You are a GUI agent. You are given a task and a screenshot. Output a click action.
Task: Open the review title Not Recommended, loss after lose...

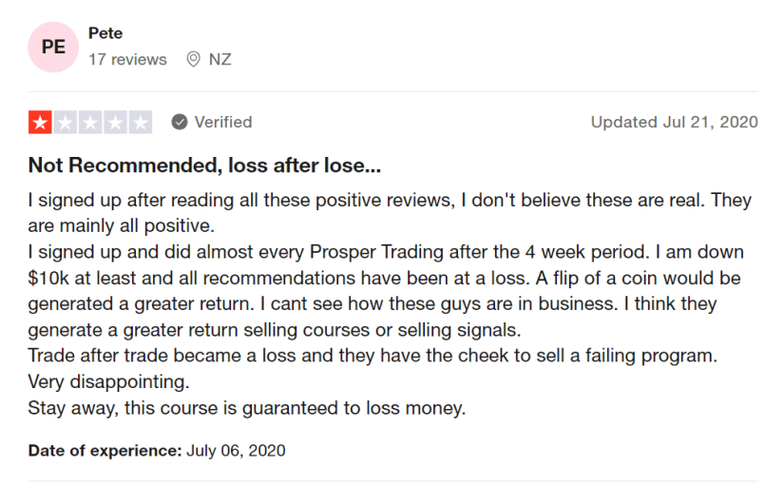point(204,166)
